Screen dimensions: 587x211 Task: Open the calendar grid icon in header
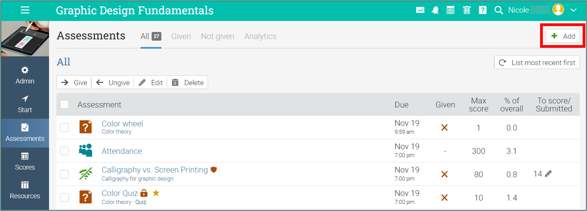[450, 10]
